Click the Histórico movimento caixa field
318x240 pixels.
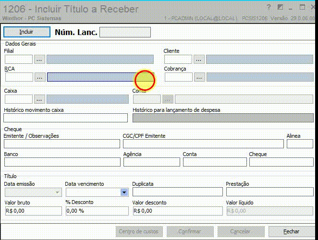click(x=65, y=118)
